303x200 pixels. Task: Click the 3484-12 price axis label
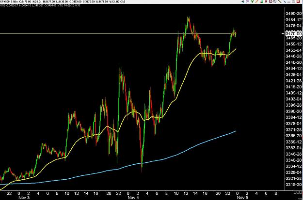click(x=294, y=20)
